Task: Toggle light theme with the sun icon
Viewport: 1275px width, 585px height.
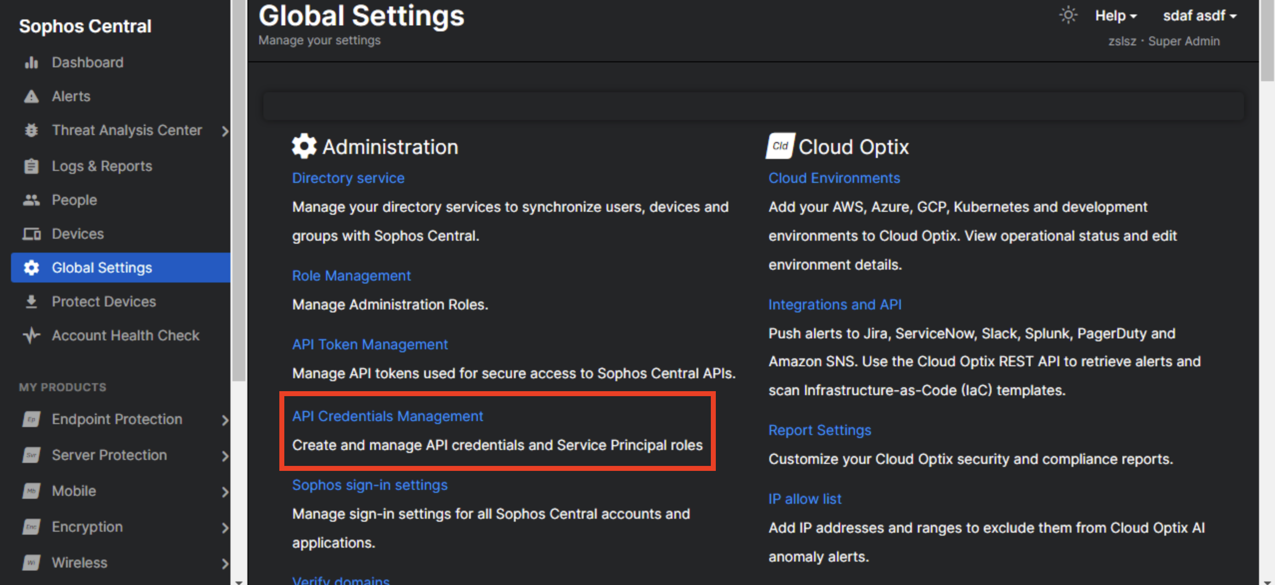Action: coord(1068,15)
